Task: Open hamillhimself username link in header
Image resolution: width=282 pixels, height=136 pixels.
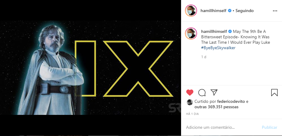Action: pos(214,11)
